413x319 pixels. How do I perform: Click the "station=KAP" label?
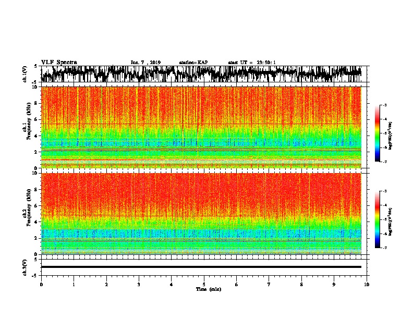[193, 63]
